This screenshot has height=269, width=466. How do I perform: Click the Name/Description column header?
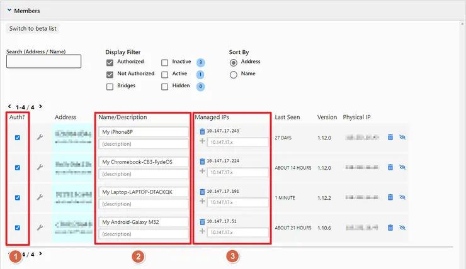123,117
